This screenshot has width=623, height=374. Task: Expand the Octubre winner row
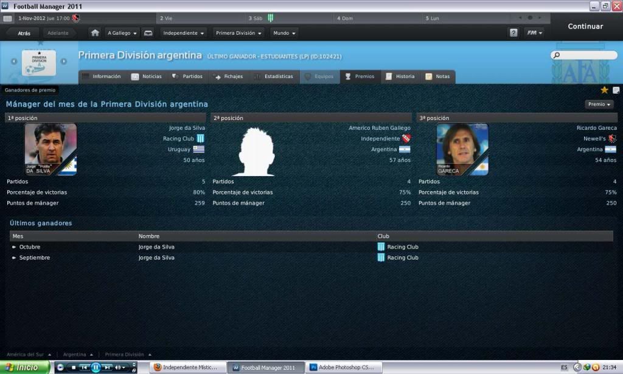click(14, 247)
